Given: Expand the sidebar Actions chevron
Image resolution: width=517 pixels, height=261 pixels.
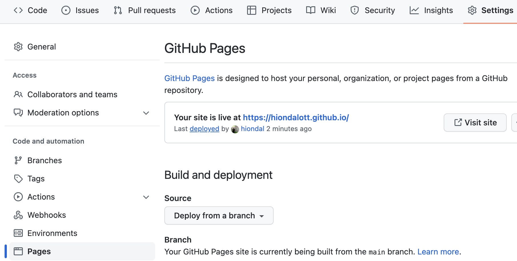Looking at the screenshot, I should tap(146, 197).
